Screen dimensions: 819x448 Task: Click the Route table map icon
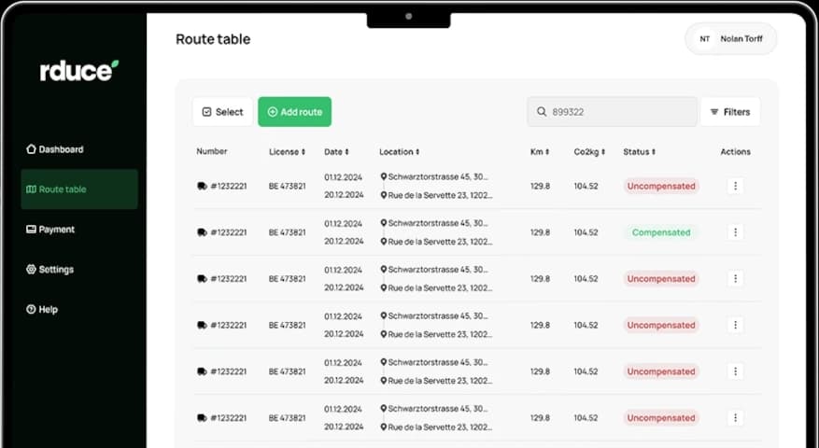pos(31,189)
